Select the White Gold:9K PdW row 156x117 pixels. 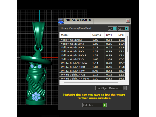(x=92, y=63)
